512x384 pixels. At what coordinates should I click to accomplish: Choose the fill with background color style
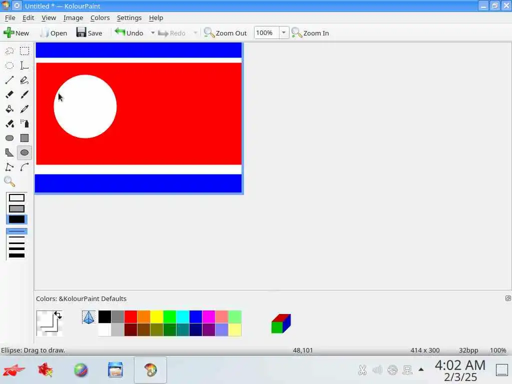point(16,208)
